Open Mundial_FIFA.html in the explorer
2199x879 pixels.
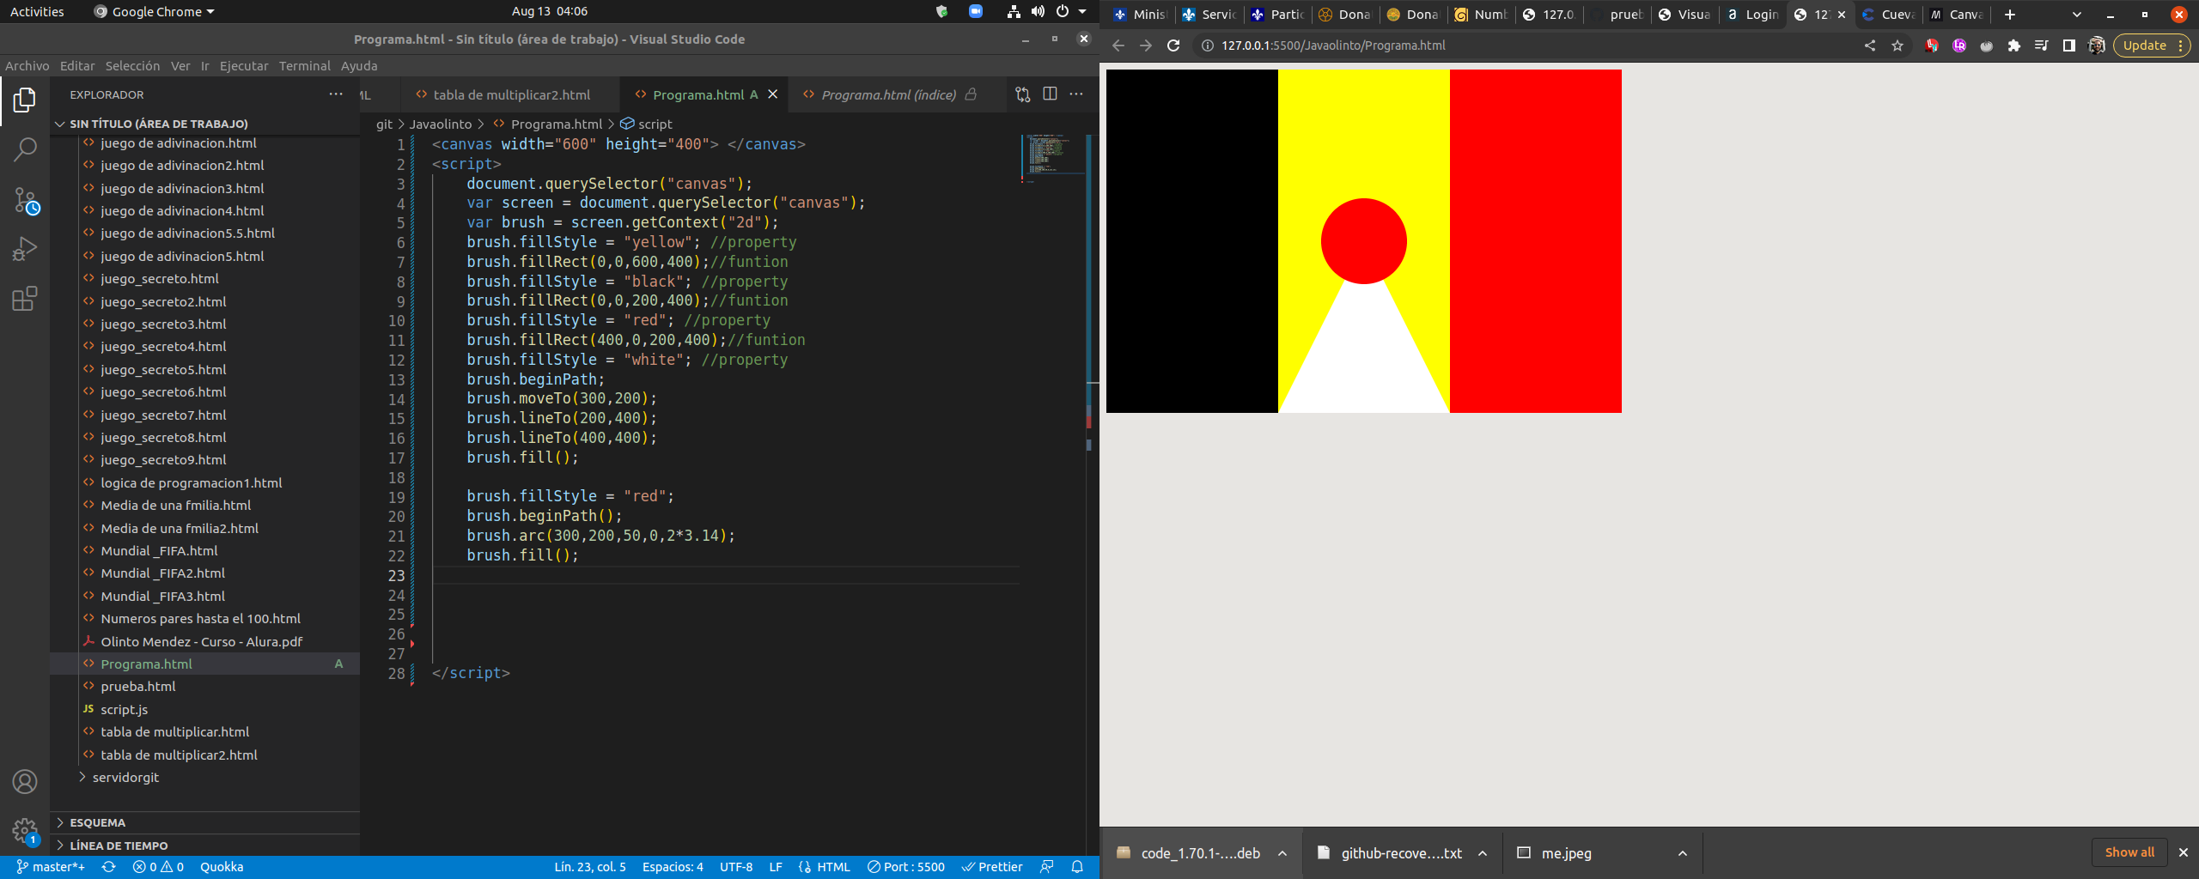click(x=159, y=551)
